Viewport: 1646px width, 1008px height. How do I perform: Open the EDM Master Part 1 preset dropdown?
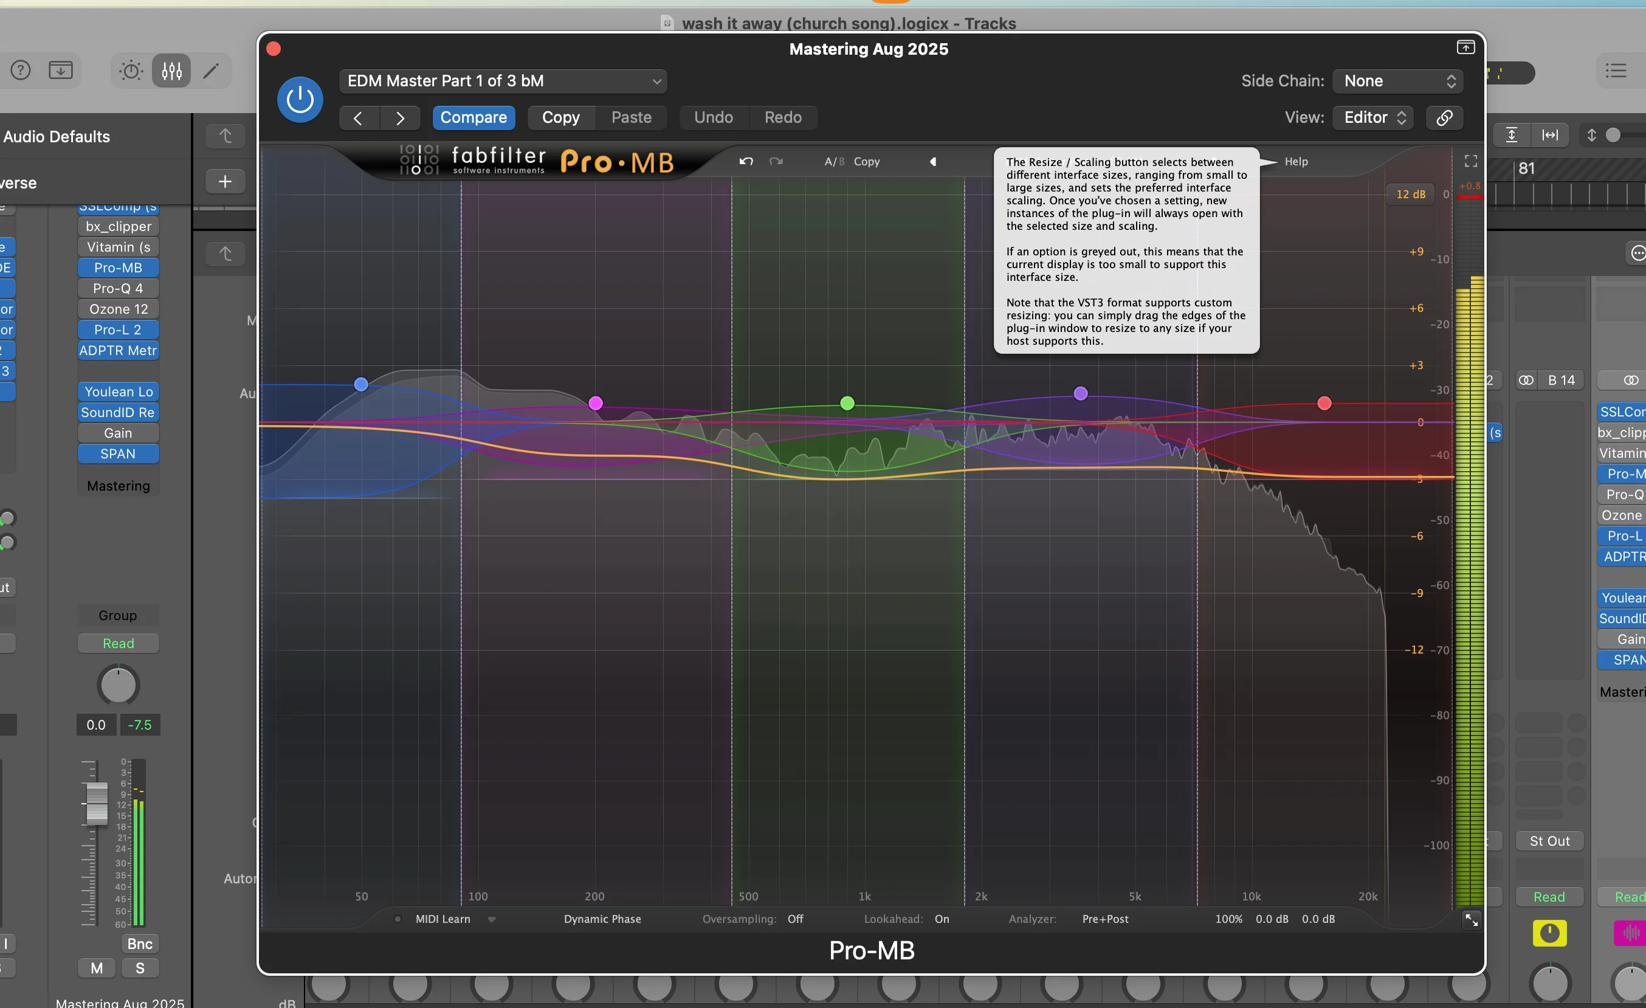pos(502,81)
